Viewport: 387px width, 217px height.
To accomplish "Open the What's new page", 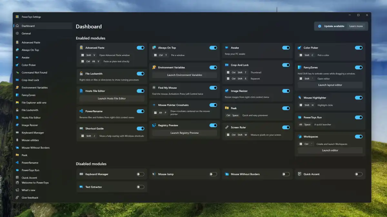I will [x=28, y=190].
